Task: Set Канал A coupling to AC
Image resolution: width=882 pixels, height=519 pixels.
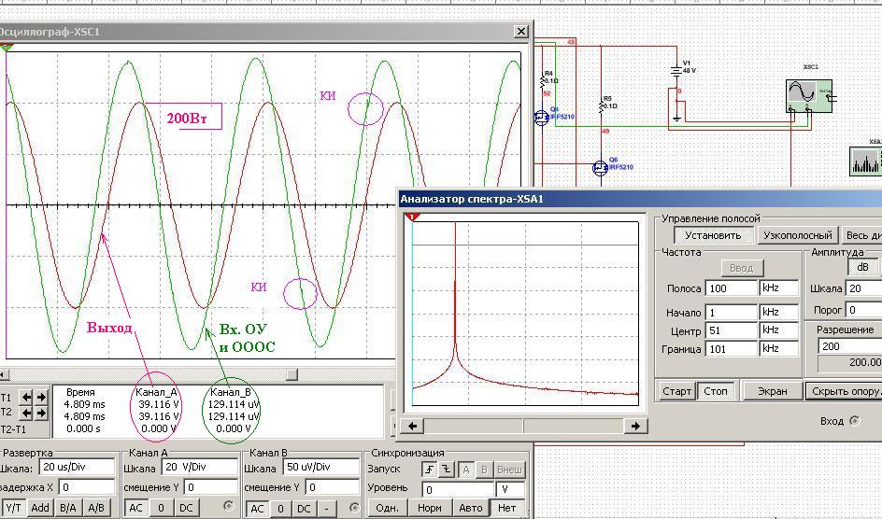Action: [136, 508]
